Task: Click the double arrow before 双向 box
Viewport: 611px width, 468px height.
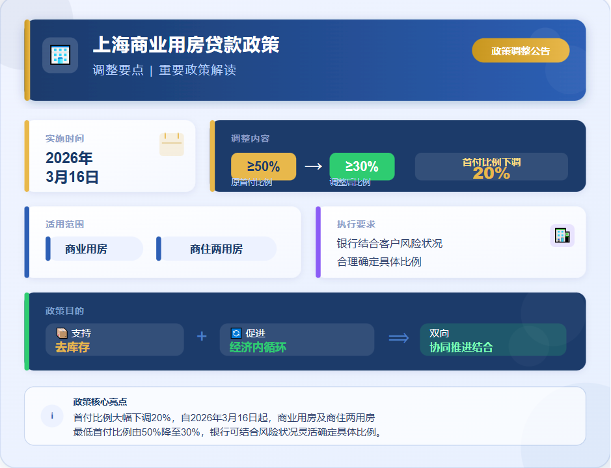Action: click(399, 337)
